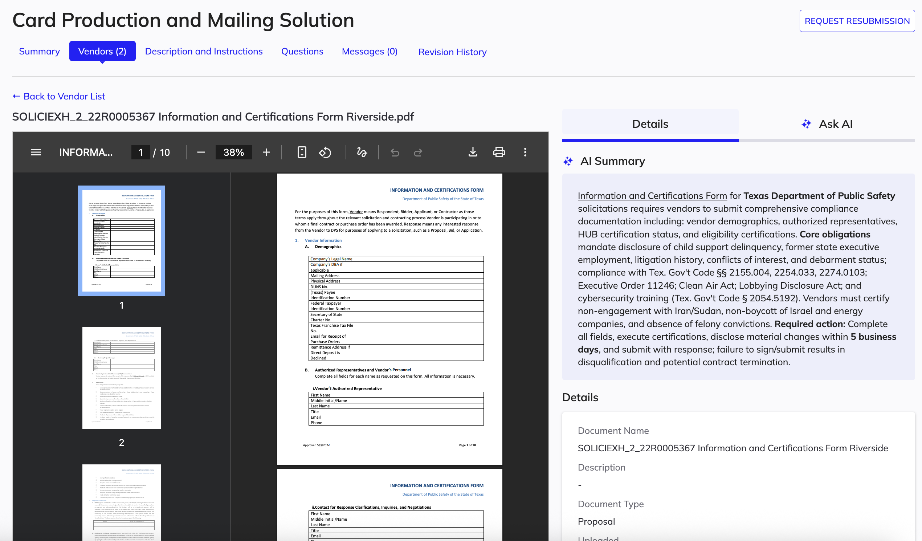Screen dimensions: 922x541
Task: Switch to the Ask AI tab
Action: coord(827,124)
